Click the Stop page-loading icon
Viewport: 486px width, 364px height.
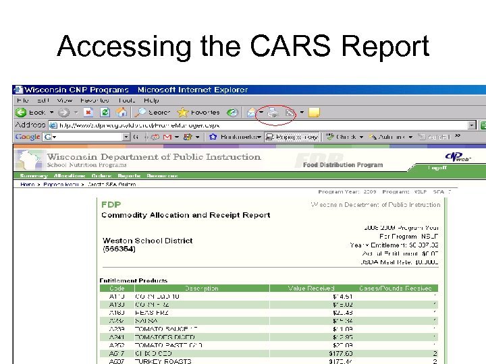click(88, 113)
